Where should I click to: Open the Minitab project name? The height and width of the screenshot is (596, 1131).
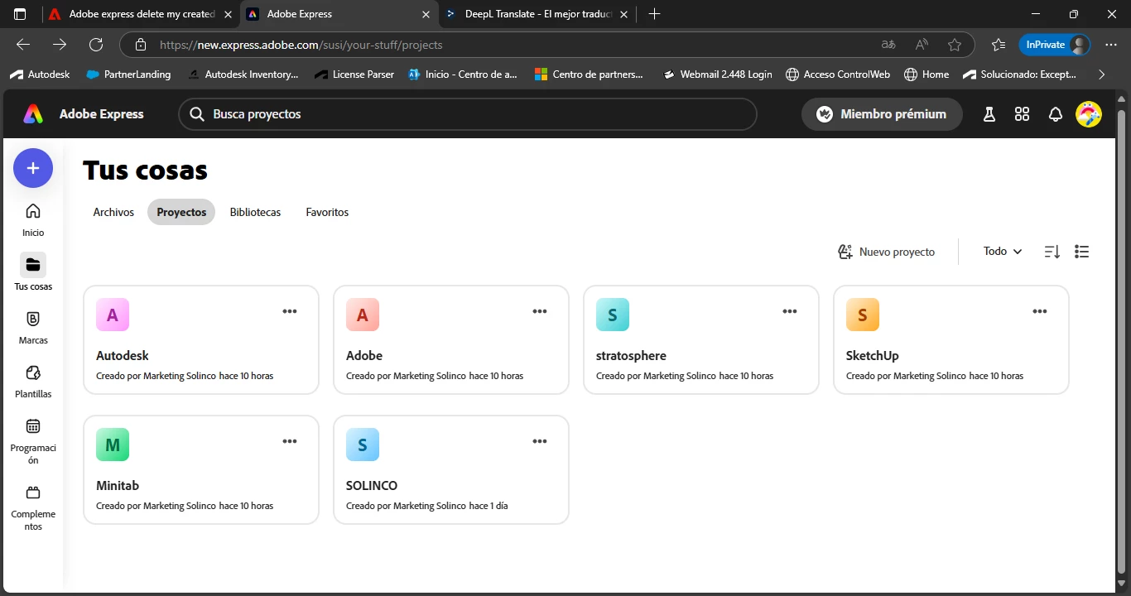tap(118, 486)
